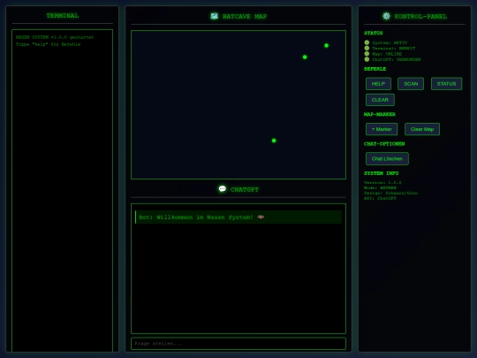Click the status dot next to Terminal
This screenshot has width=477, height=358.
(367, 48)
